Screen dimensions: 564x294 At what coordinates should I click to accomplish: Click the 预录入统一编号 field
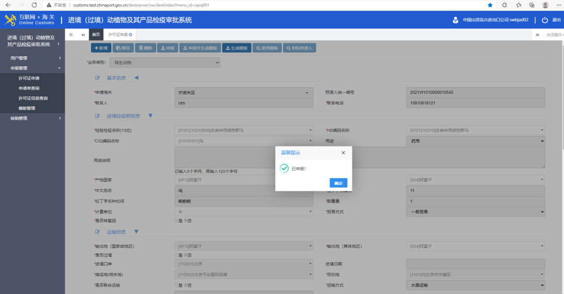click(x=476, y=92)
